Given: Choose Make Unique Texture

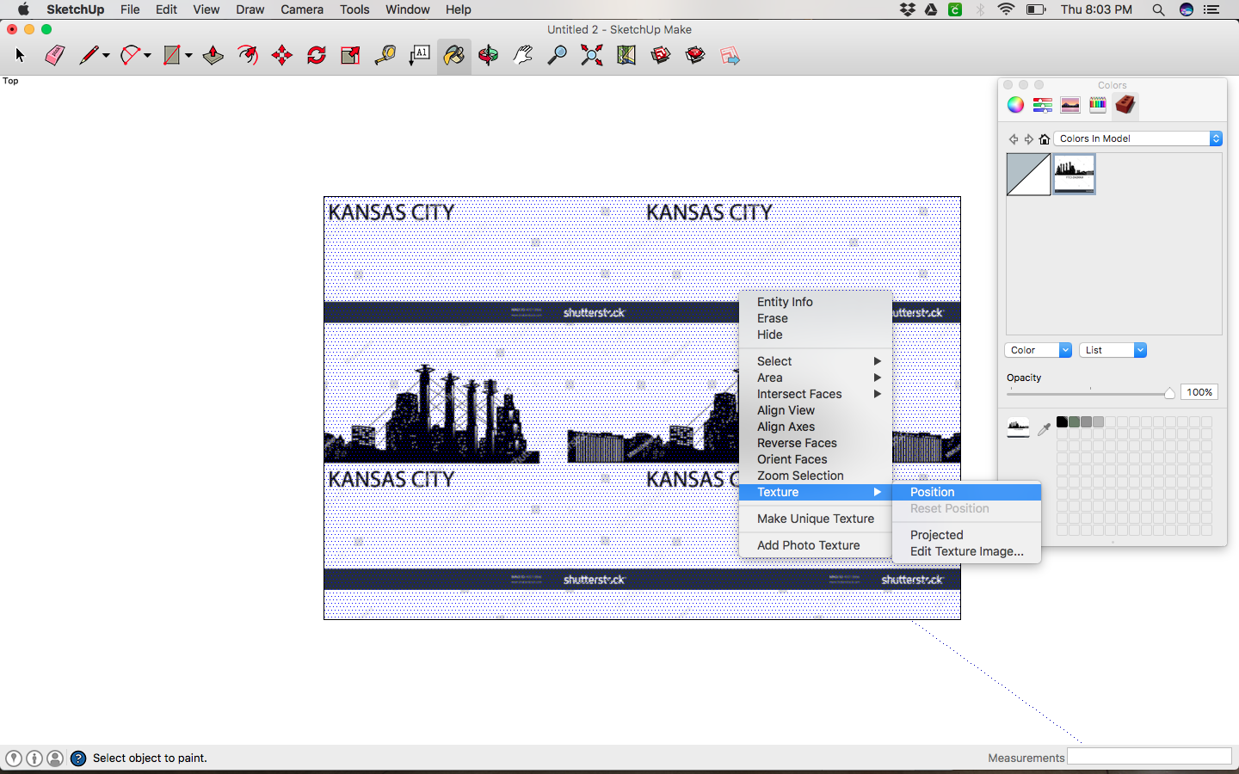Looking at the screenshot, I should pyautogui.click(x=816, y=519).
